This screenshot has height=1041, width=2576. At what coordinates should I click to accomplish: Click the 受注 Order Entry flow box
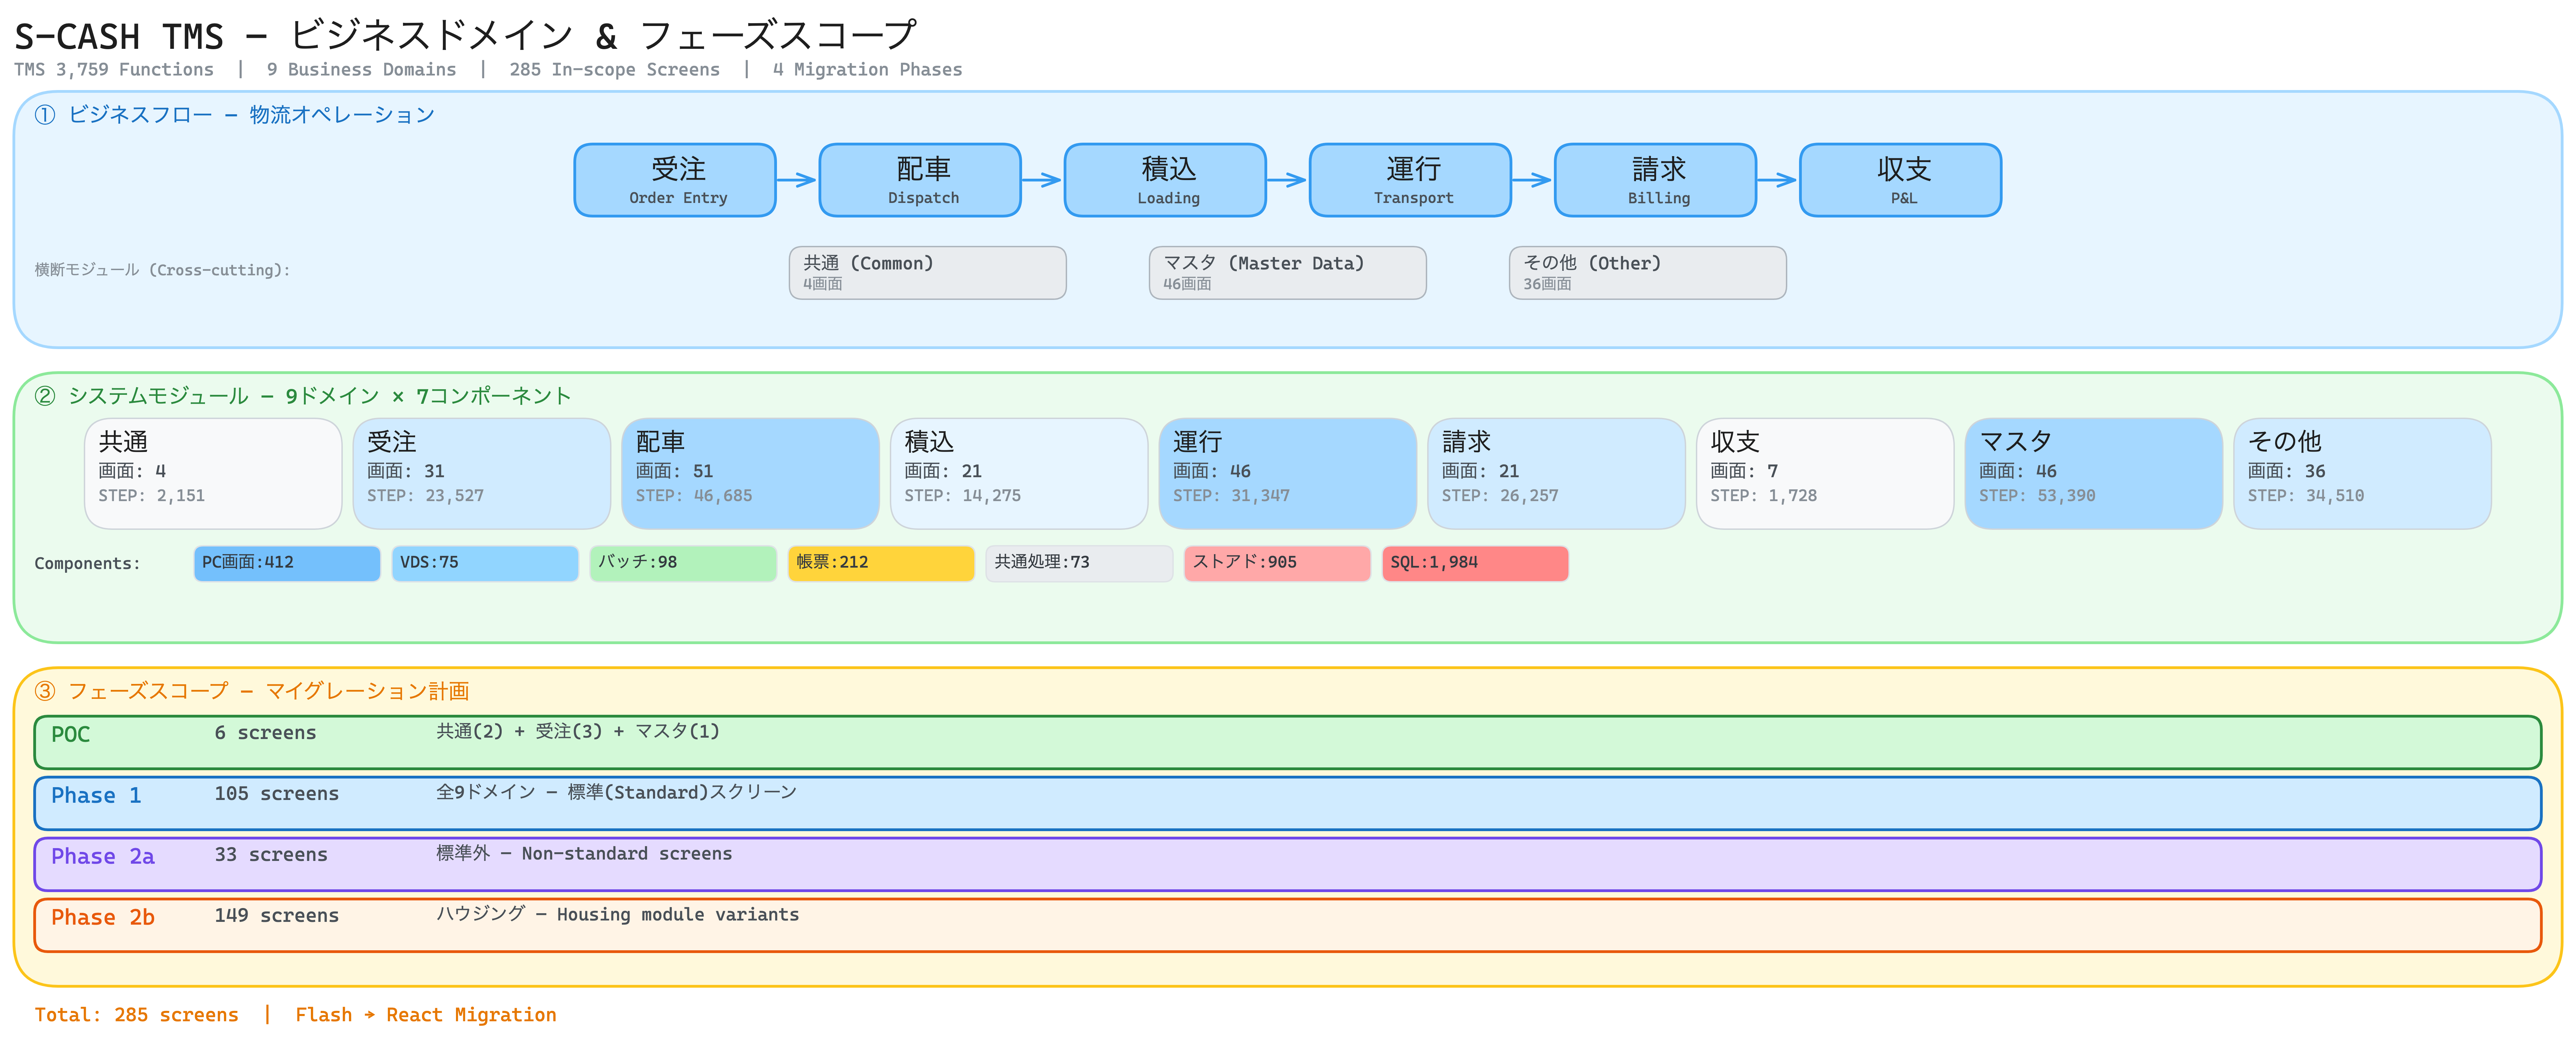(x=675, y=180)
